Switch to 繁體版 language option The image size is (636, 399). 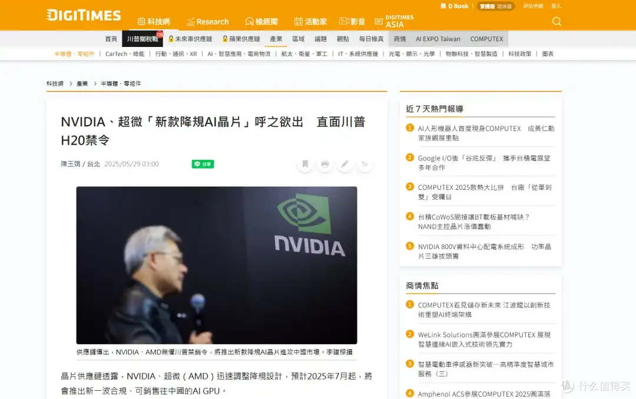[487, 6]
